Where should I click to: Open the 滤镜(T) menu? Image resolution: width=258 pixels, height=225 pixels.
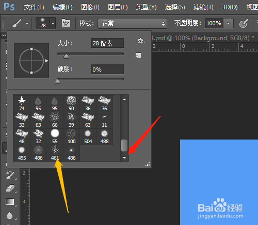coord(203,7)
